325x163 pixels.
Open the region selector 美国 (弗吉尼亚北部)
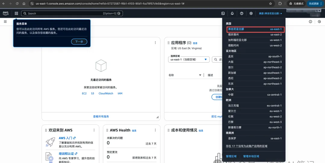click(x=270, y=14)
